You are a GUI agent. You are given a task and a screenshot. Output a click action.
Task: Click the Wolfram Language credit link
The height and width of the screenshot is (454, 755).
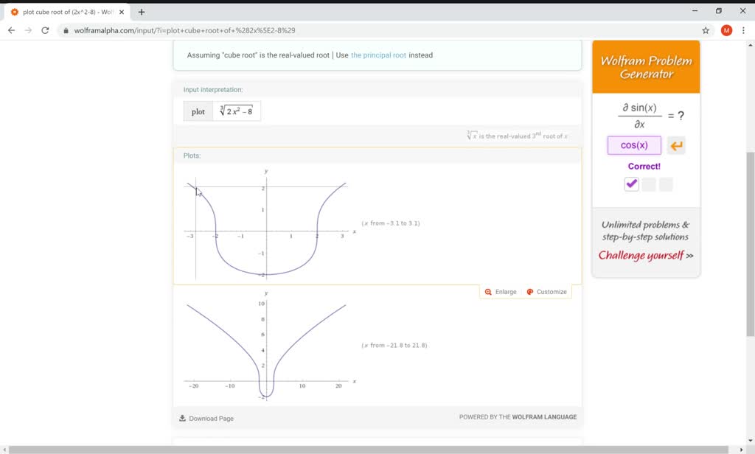(546, 416)
